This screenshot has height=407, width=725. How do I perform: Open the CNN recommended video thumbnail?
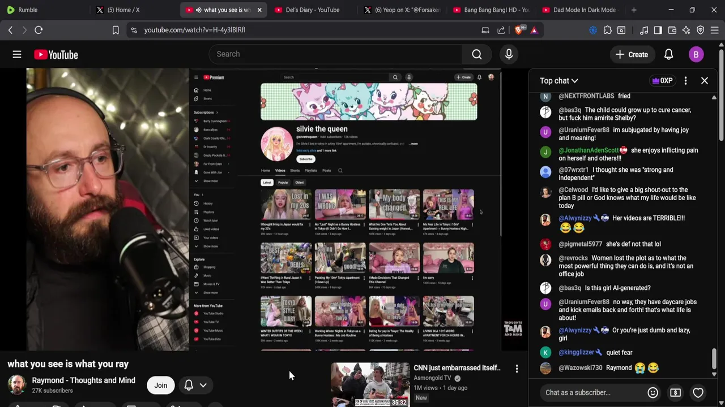[370, 384]
